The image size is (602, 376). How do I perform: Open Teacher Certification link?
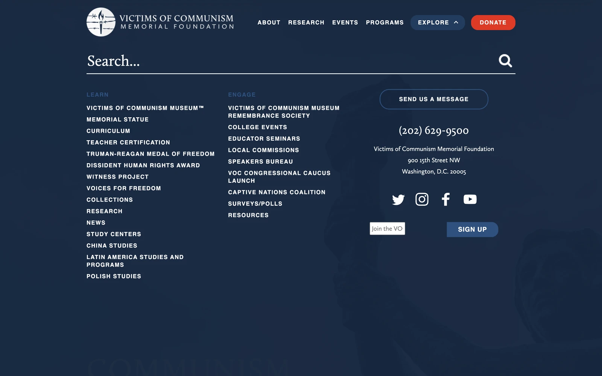[x=128, y=143]
